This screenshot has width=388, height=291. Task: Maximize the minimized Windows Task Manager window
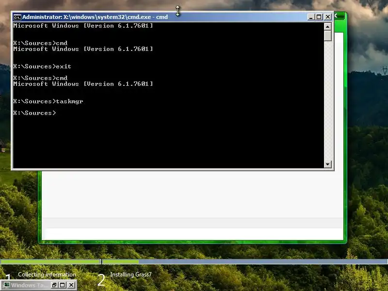coord(63,285)
